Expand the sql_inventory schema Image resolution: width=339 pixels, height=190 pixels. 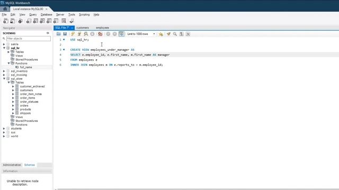pyautogui.click(x=4, y=71)
